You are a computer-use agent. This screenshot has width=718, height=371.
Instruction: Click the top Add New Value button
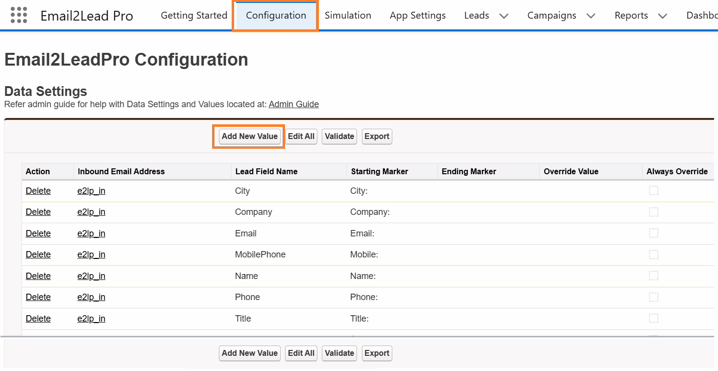249,137
